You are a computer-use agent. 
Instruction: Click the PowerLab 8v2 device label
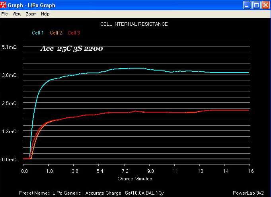point(248,193)
